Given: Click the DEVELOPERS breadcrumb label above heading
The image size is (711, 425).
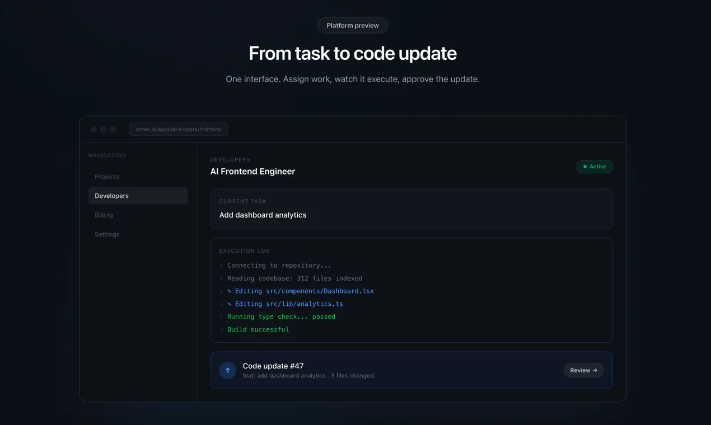Looking at the screenshot, I should point(230,160).
